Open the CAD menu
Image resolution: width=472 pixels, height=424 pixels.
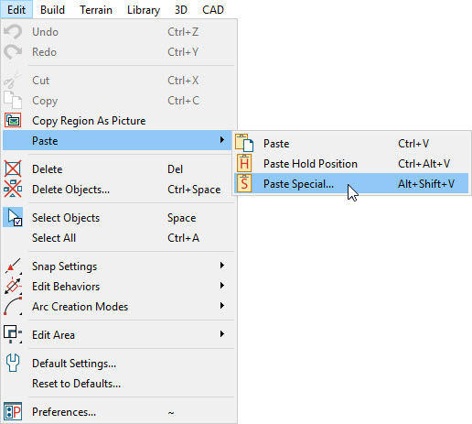coord(213,10)
